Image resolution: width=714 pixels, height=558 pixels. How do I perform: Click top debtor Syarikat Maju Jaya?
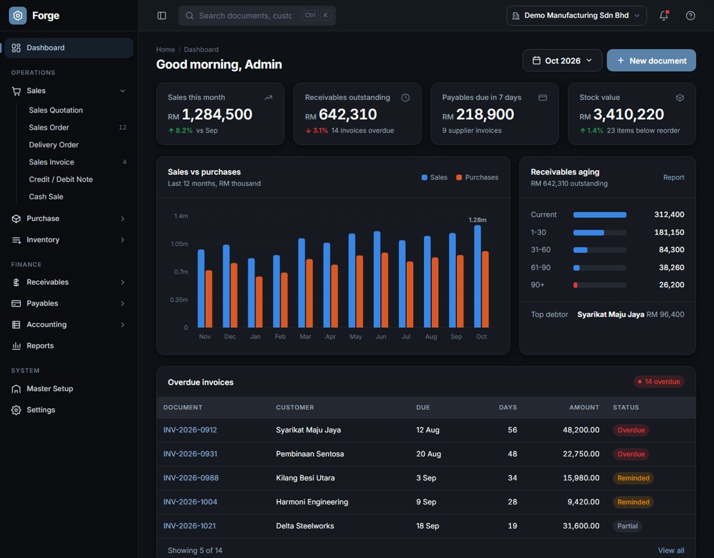[610, 315]
